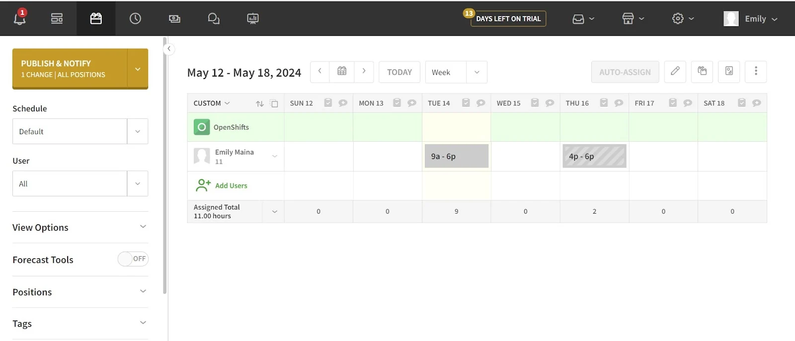This screenshot has width=795, height=341.
Task: Expand the View Options section
Action: [80, 227]
